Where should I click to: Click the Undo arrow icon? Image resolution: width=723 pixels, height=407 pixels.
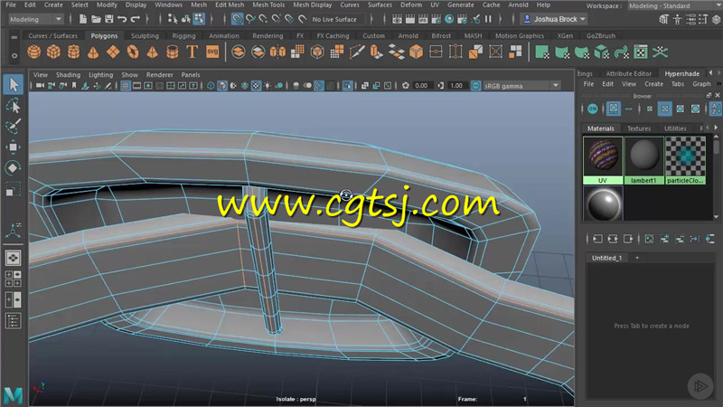pos(122,19)
